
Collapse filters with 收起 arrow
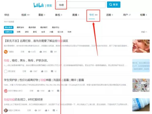click(x=144, y=32)
